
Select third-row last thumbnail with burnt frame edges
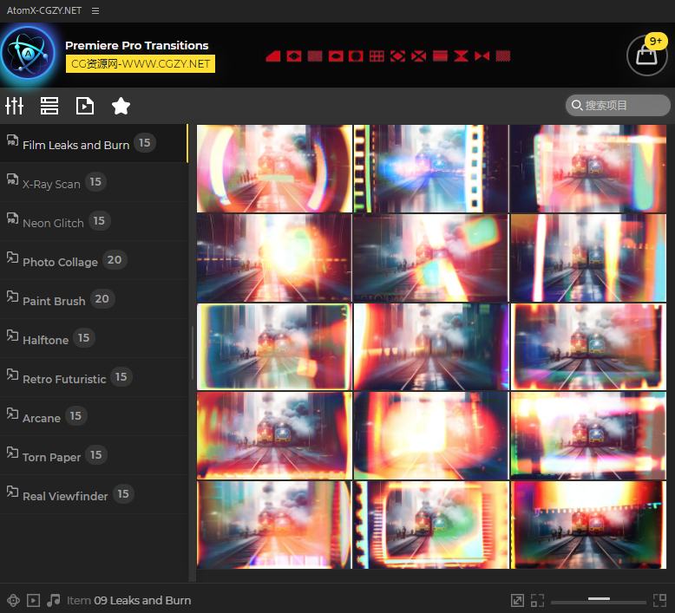pos(588,347)
